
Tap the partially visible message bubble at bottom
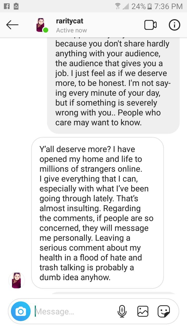coord(113,293)
